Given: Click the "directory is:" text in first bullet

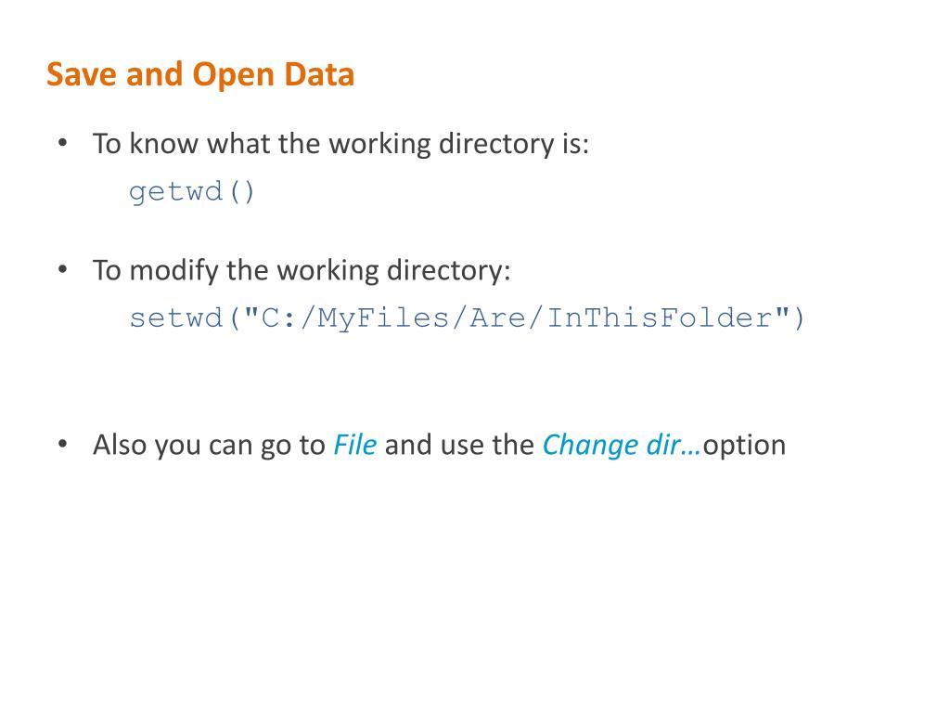Looking at the screenshot, I should (x=514, y=144).
